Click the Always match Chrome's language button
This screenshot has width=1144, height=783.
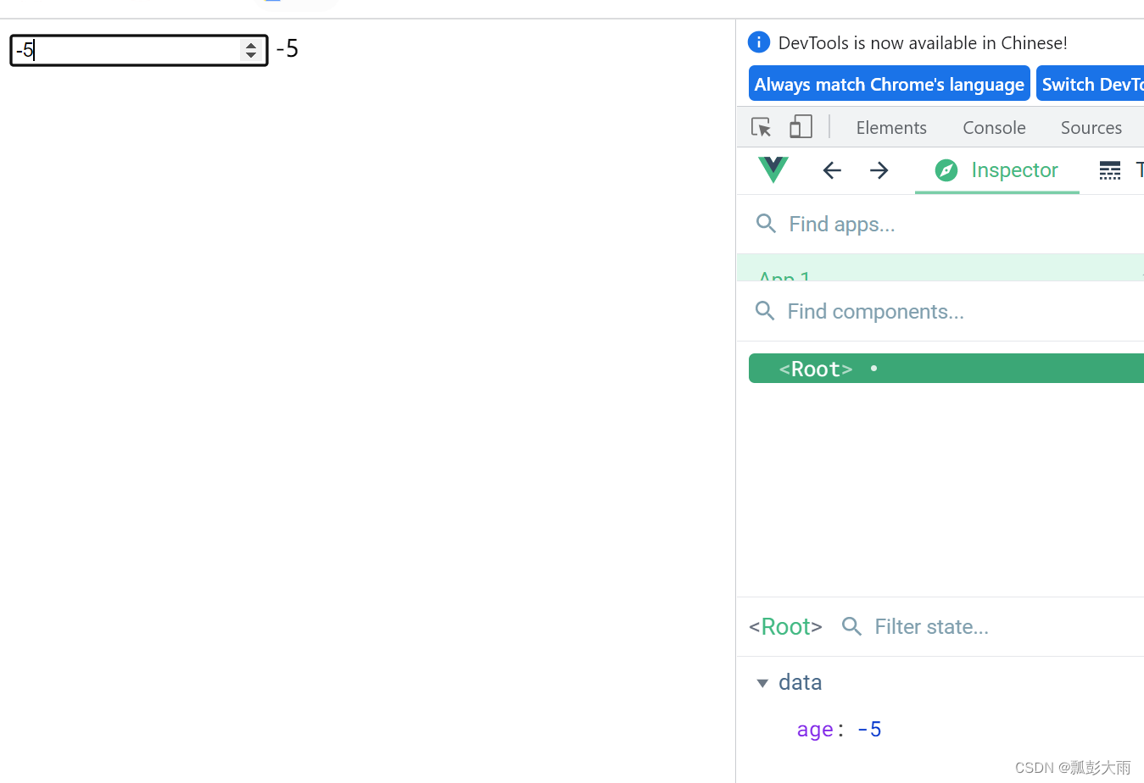(889, 83)
